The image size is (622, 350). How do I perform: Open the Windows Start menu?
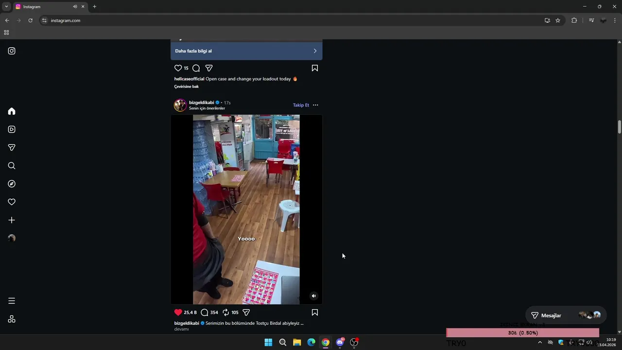[268, 342]
